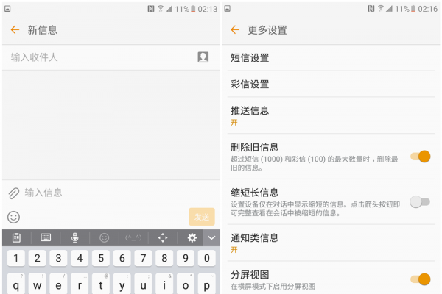Open contacts picker icon in recipient field

click(x=203, y=57)
